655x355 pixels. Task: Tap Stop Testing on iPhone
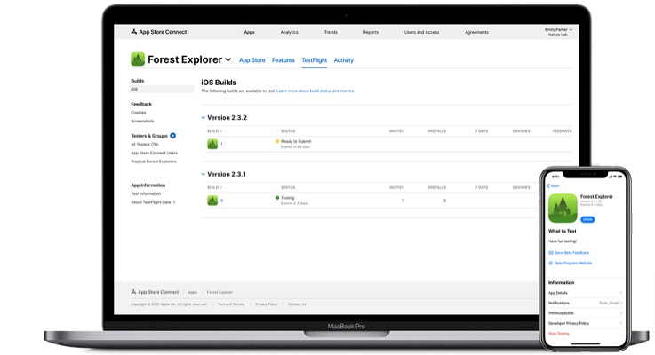click(558, 334)
